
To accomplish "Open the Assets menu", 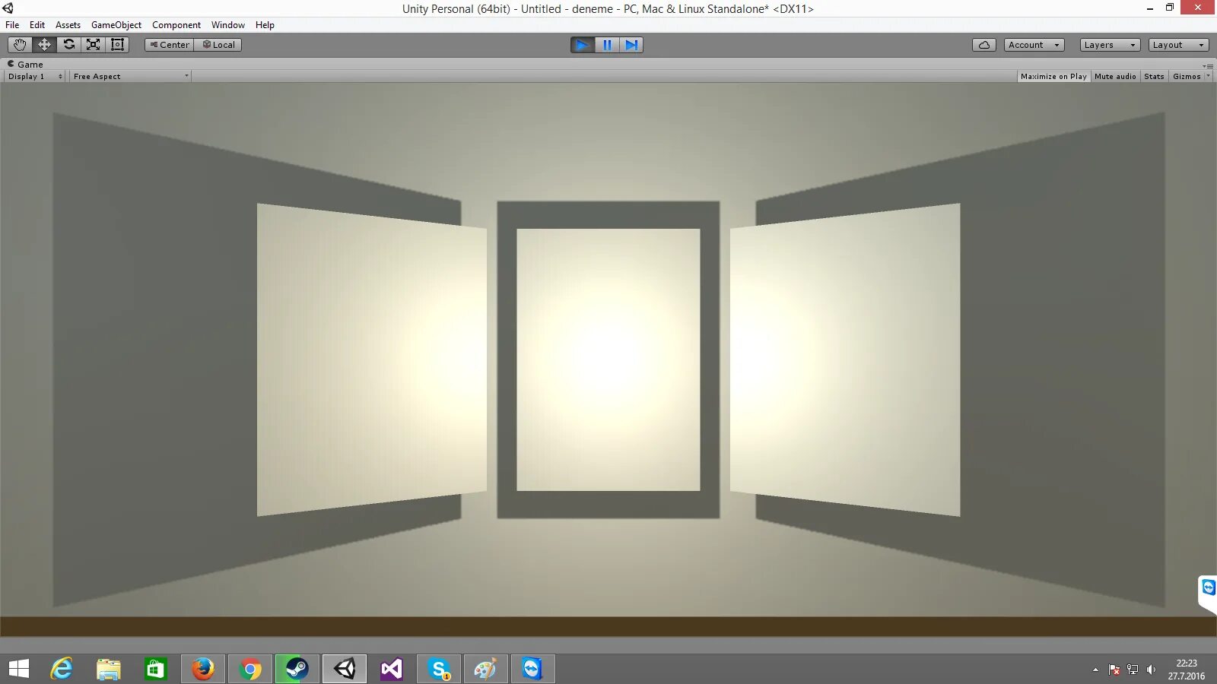I will pyautogui.click(x=68, y=25).
